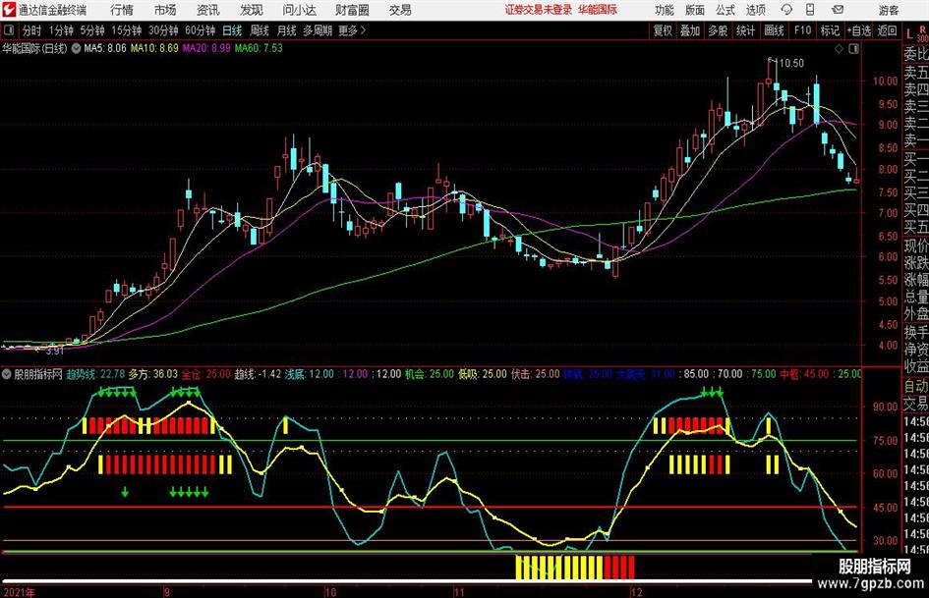Click the 2021年 date axis label
Image resolution: width=929 pixels, height=598 pixels.
pyautogui.click(x=19, y=592)
